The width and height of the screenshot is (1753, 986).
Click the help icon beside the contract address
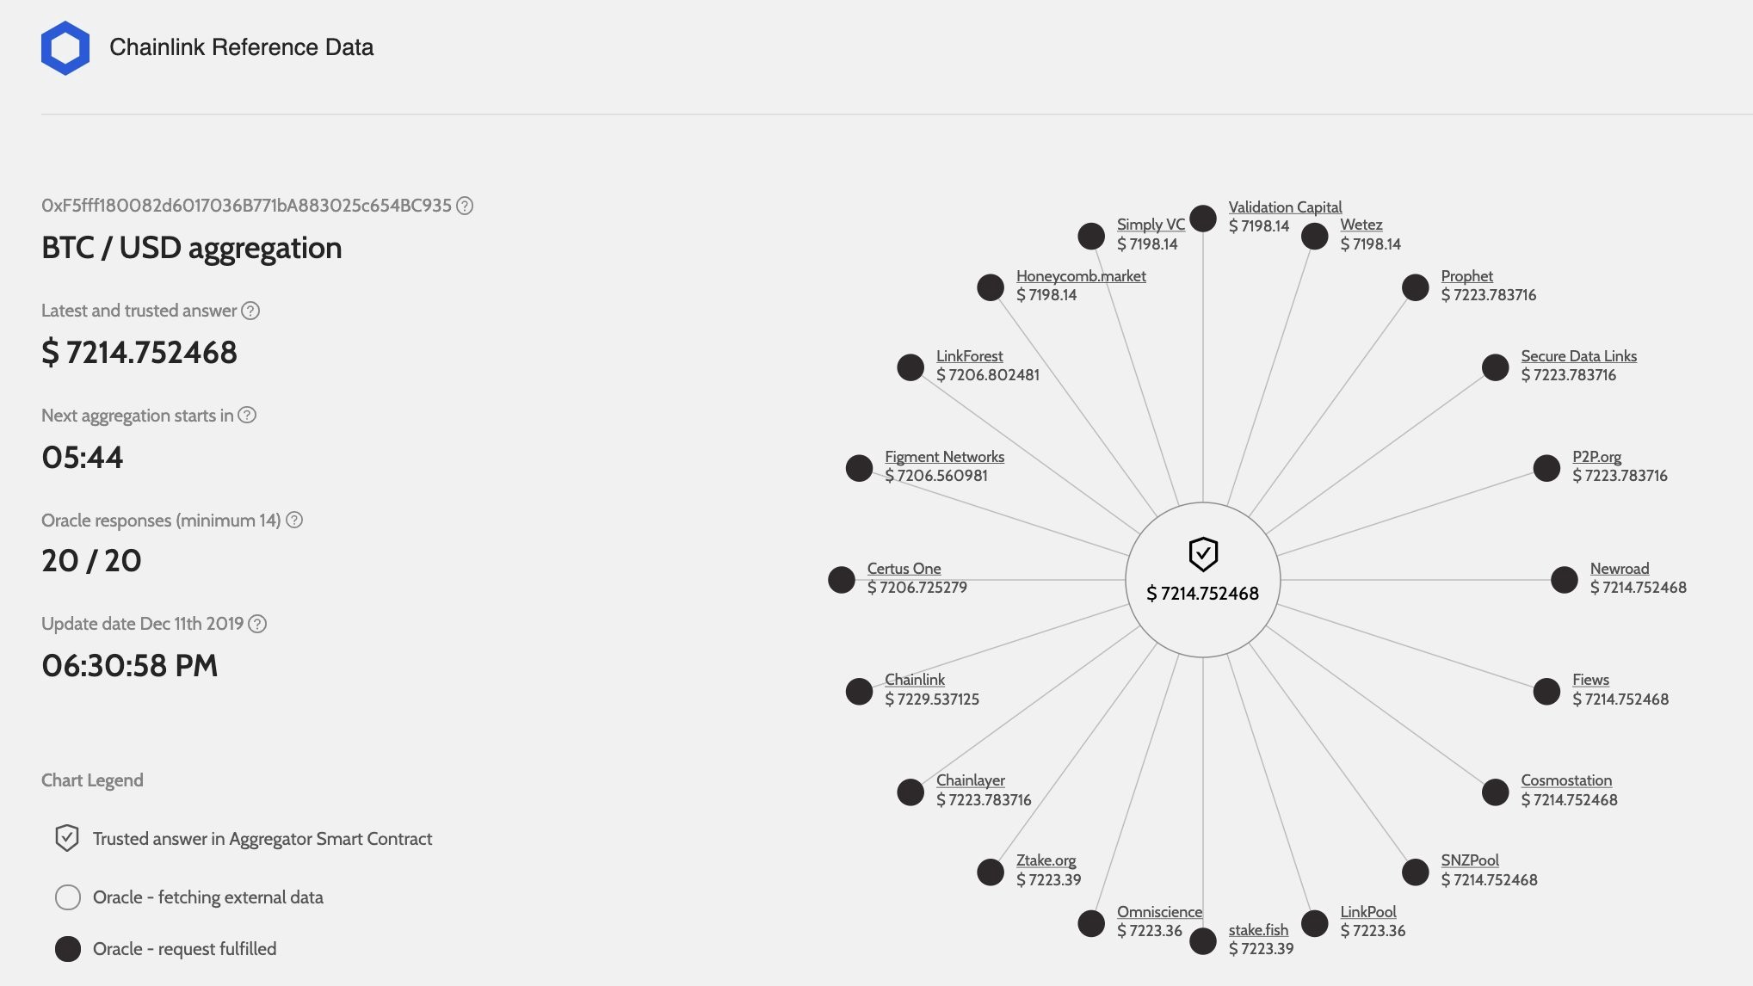pyautogui.click(x=466, y=206)
